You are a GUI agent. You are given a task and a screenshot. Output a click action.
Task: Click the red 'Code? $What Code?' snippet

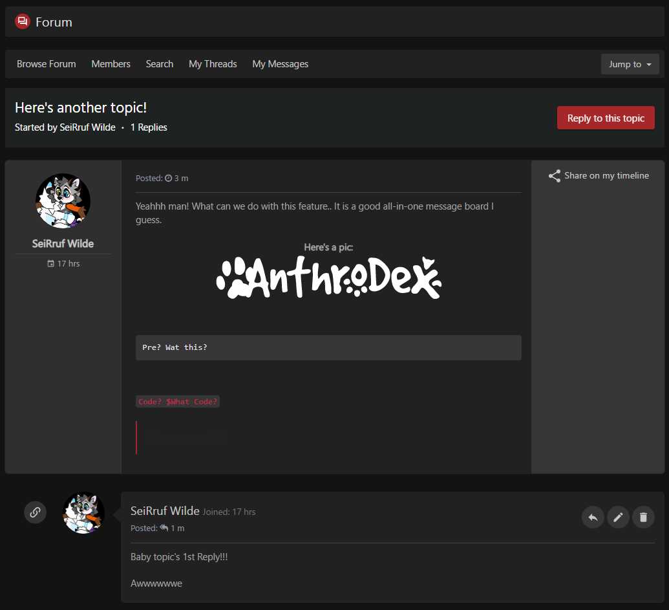click(178, 401)
